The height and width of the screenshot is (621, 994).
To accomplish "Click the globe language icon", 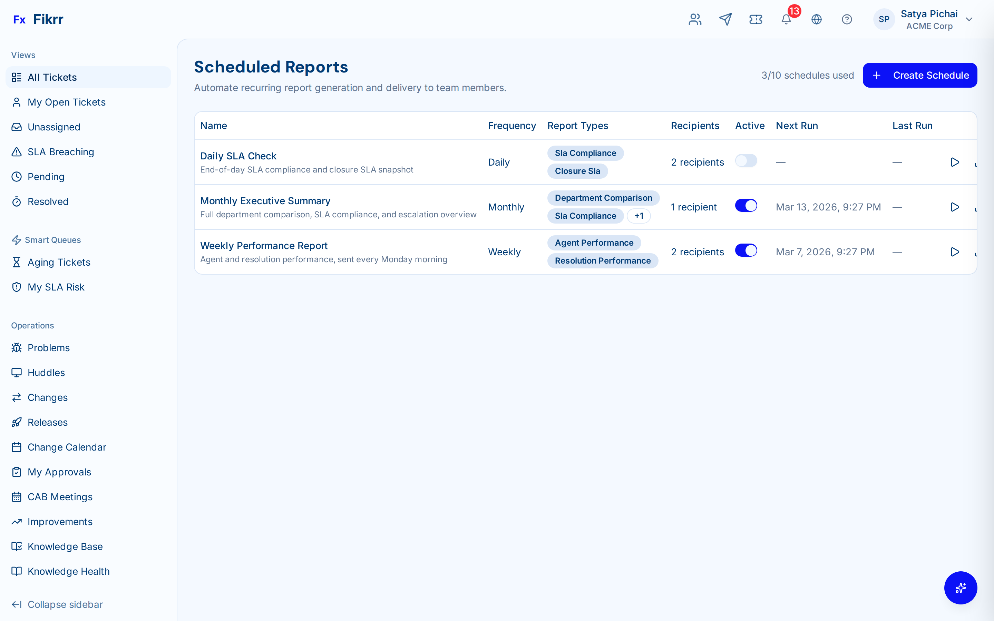I will (x=817, y=19).
